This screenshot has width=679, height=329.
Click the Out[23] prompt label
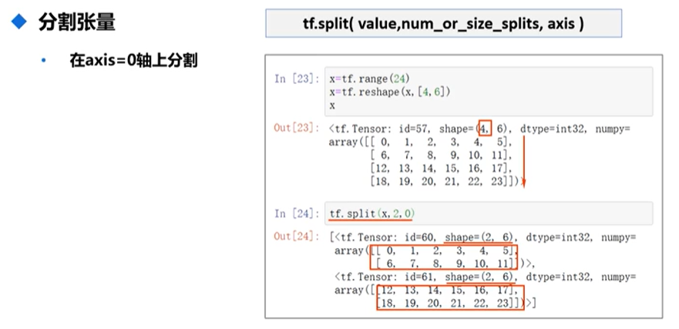coord(297,129)
